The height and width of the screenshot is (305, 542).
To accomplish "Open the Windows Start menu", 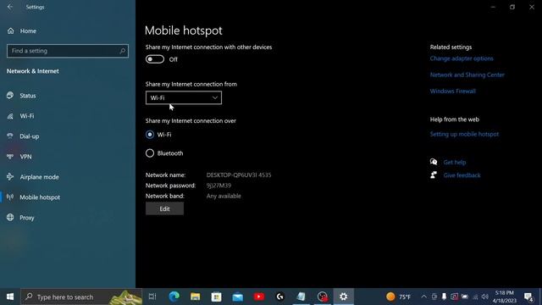I will [10, 297].
